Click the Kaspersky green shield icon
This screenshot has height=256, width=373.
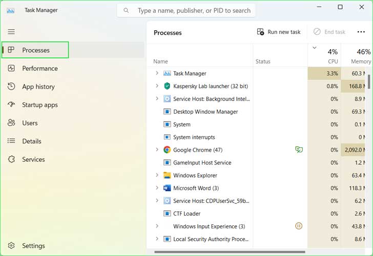tap(167, 86)
